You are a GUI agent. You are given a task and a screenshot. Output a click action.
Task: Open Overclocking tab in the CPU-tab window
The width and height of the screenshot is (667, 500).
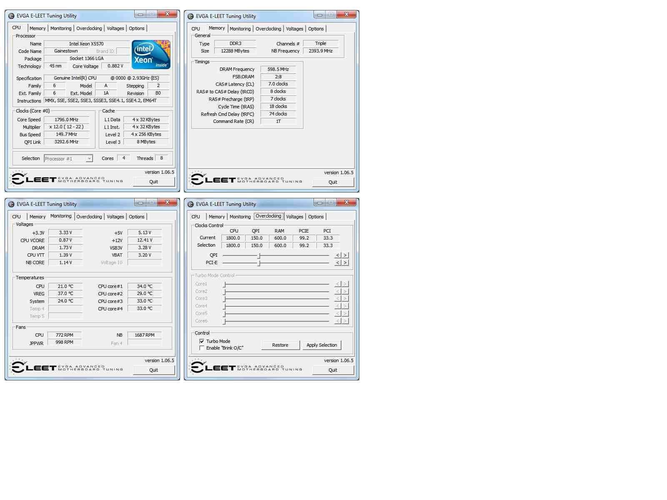(89, 29)
